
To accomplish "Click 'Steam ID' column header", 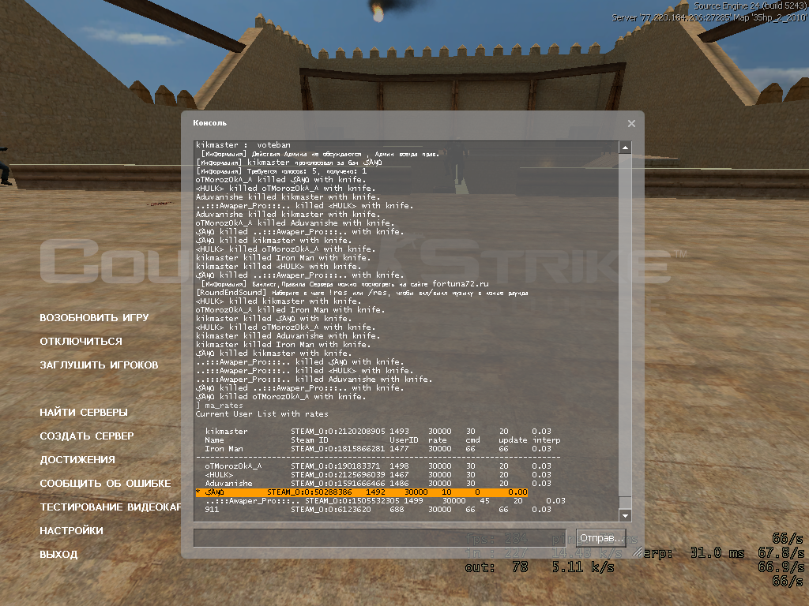I will pyautogui.click(x=309, y=440).
